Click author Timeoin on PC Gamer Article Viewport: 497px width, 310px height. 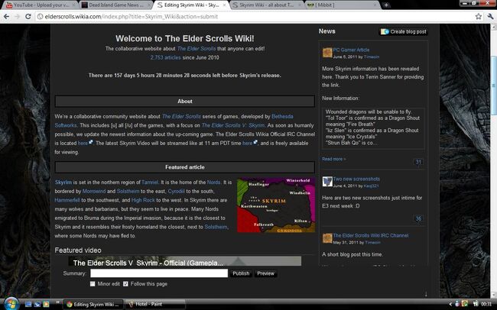371,57
